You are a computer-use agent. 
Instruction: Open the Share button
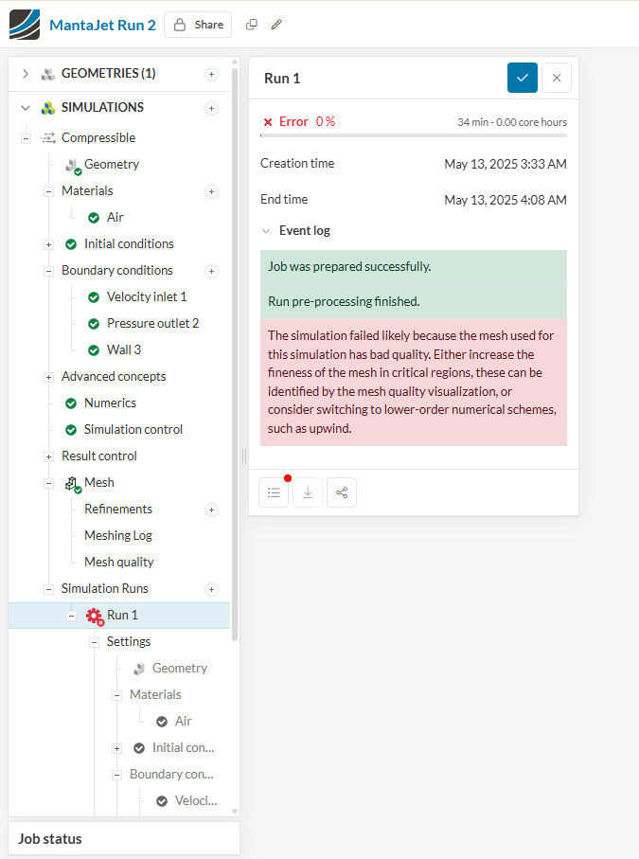click(x=198, y=25)
